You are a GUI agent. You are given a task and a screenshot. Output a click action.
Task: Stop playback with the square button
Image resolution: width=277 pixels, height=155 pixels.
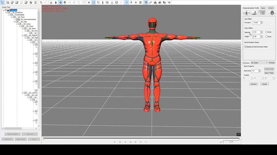click(120, 142)
